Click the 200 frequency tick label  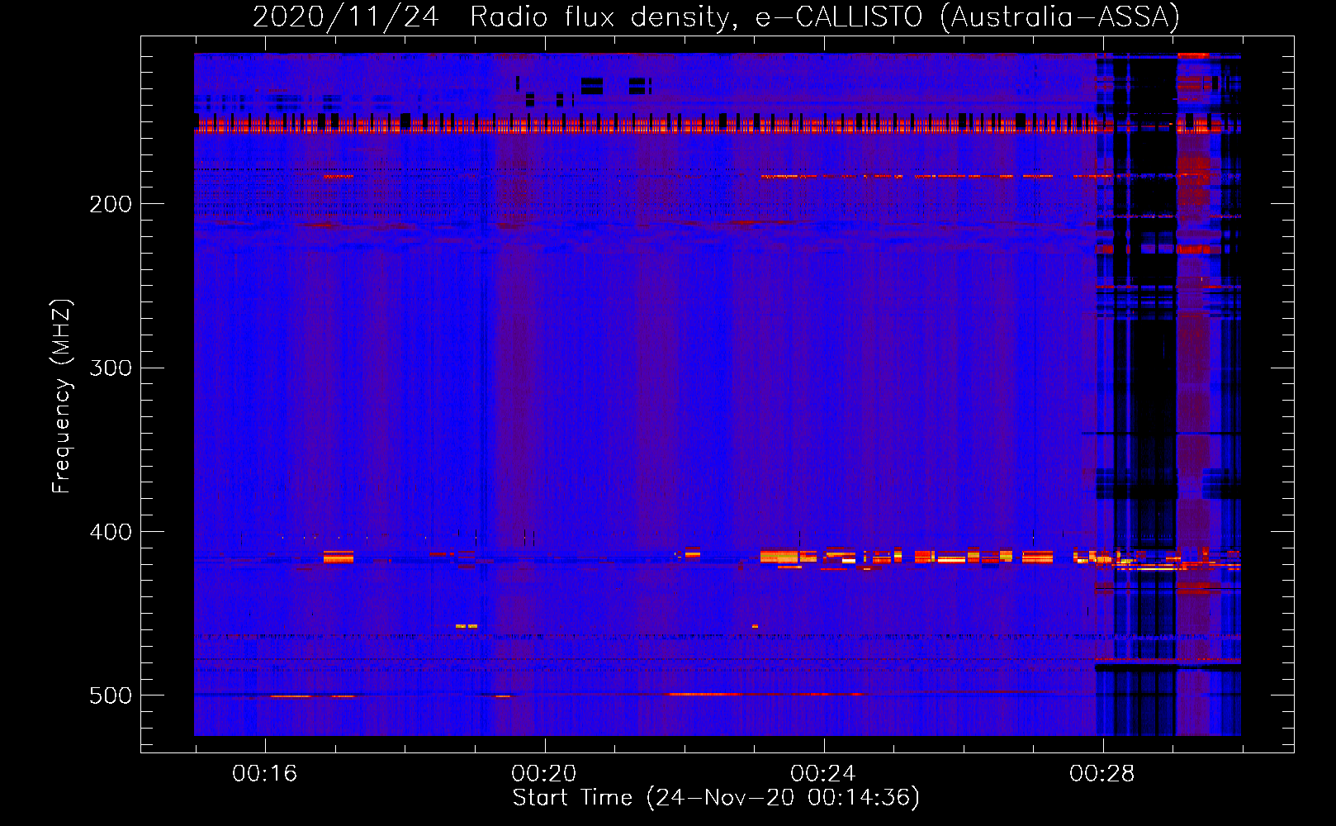[111, 204]
